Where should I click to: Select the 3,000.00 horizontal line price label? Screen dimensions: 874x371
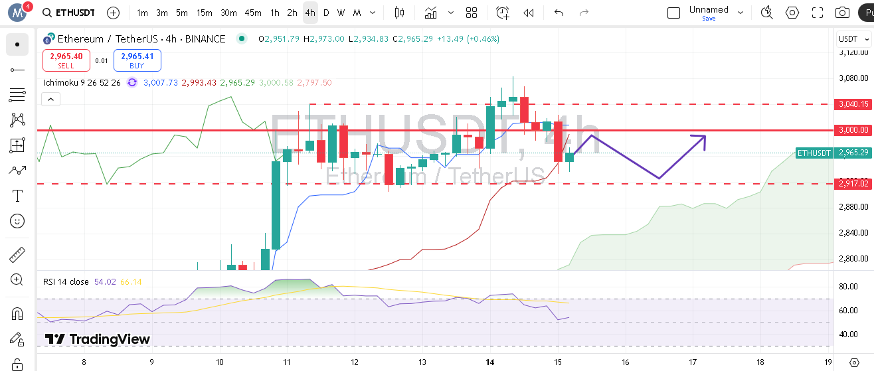coord(853,130)
